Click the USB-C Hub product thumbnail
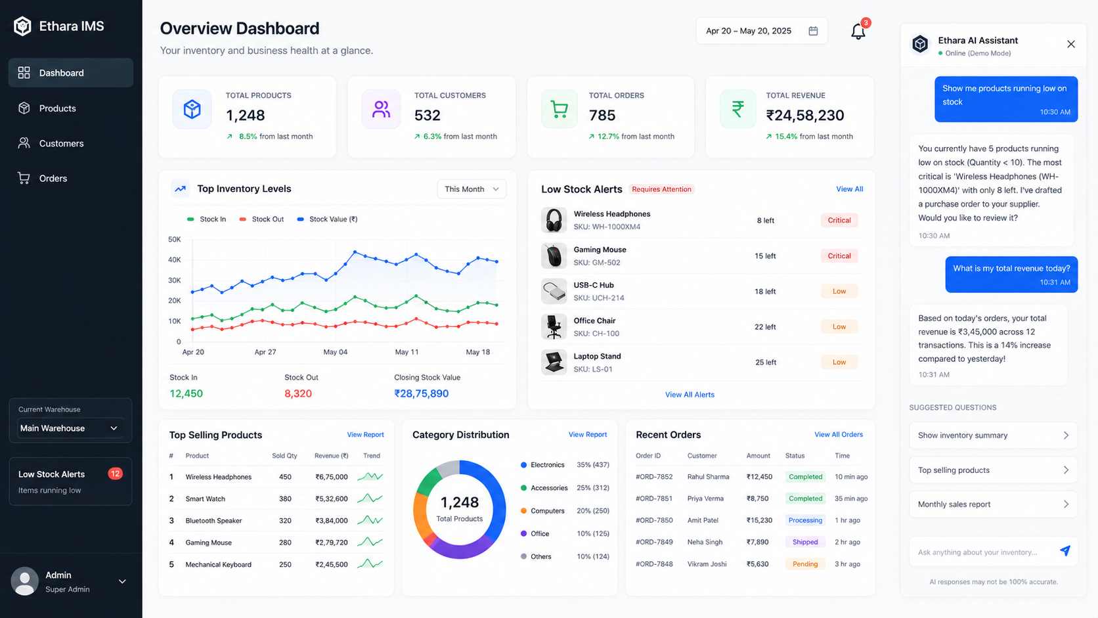This screenshot has width=1098, height=618. click(x=554, y=291)
